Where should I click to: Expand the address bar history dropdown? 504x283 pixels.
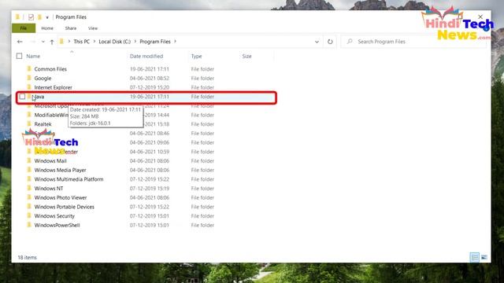317,42
